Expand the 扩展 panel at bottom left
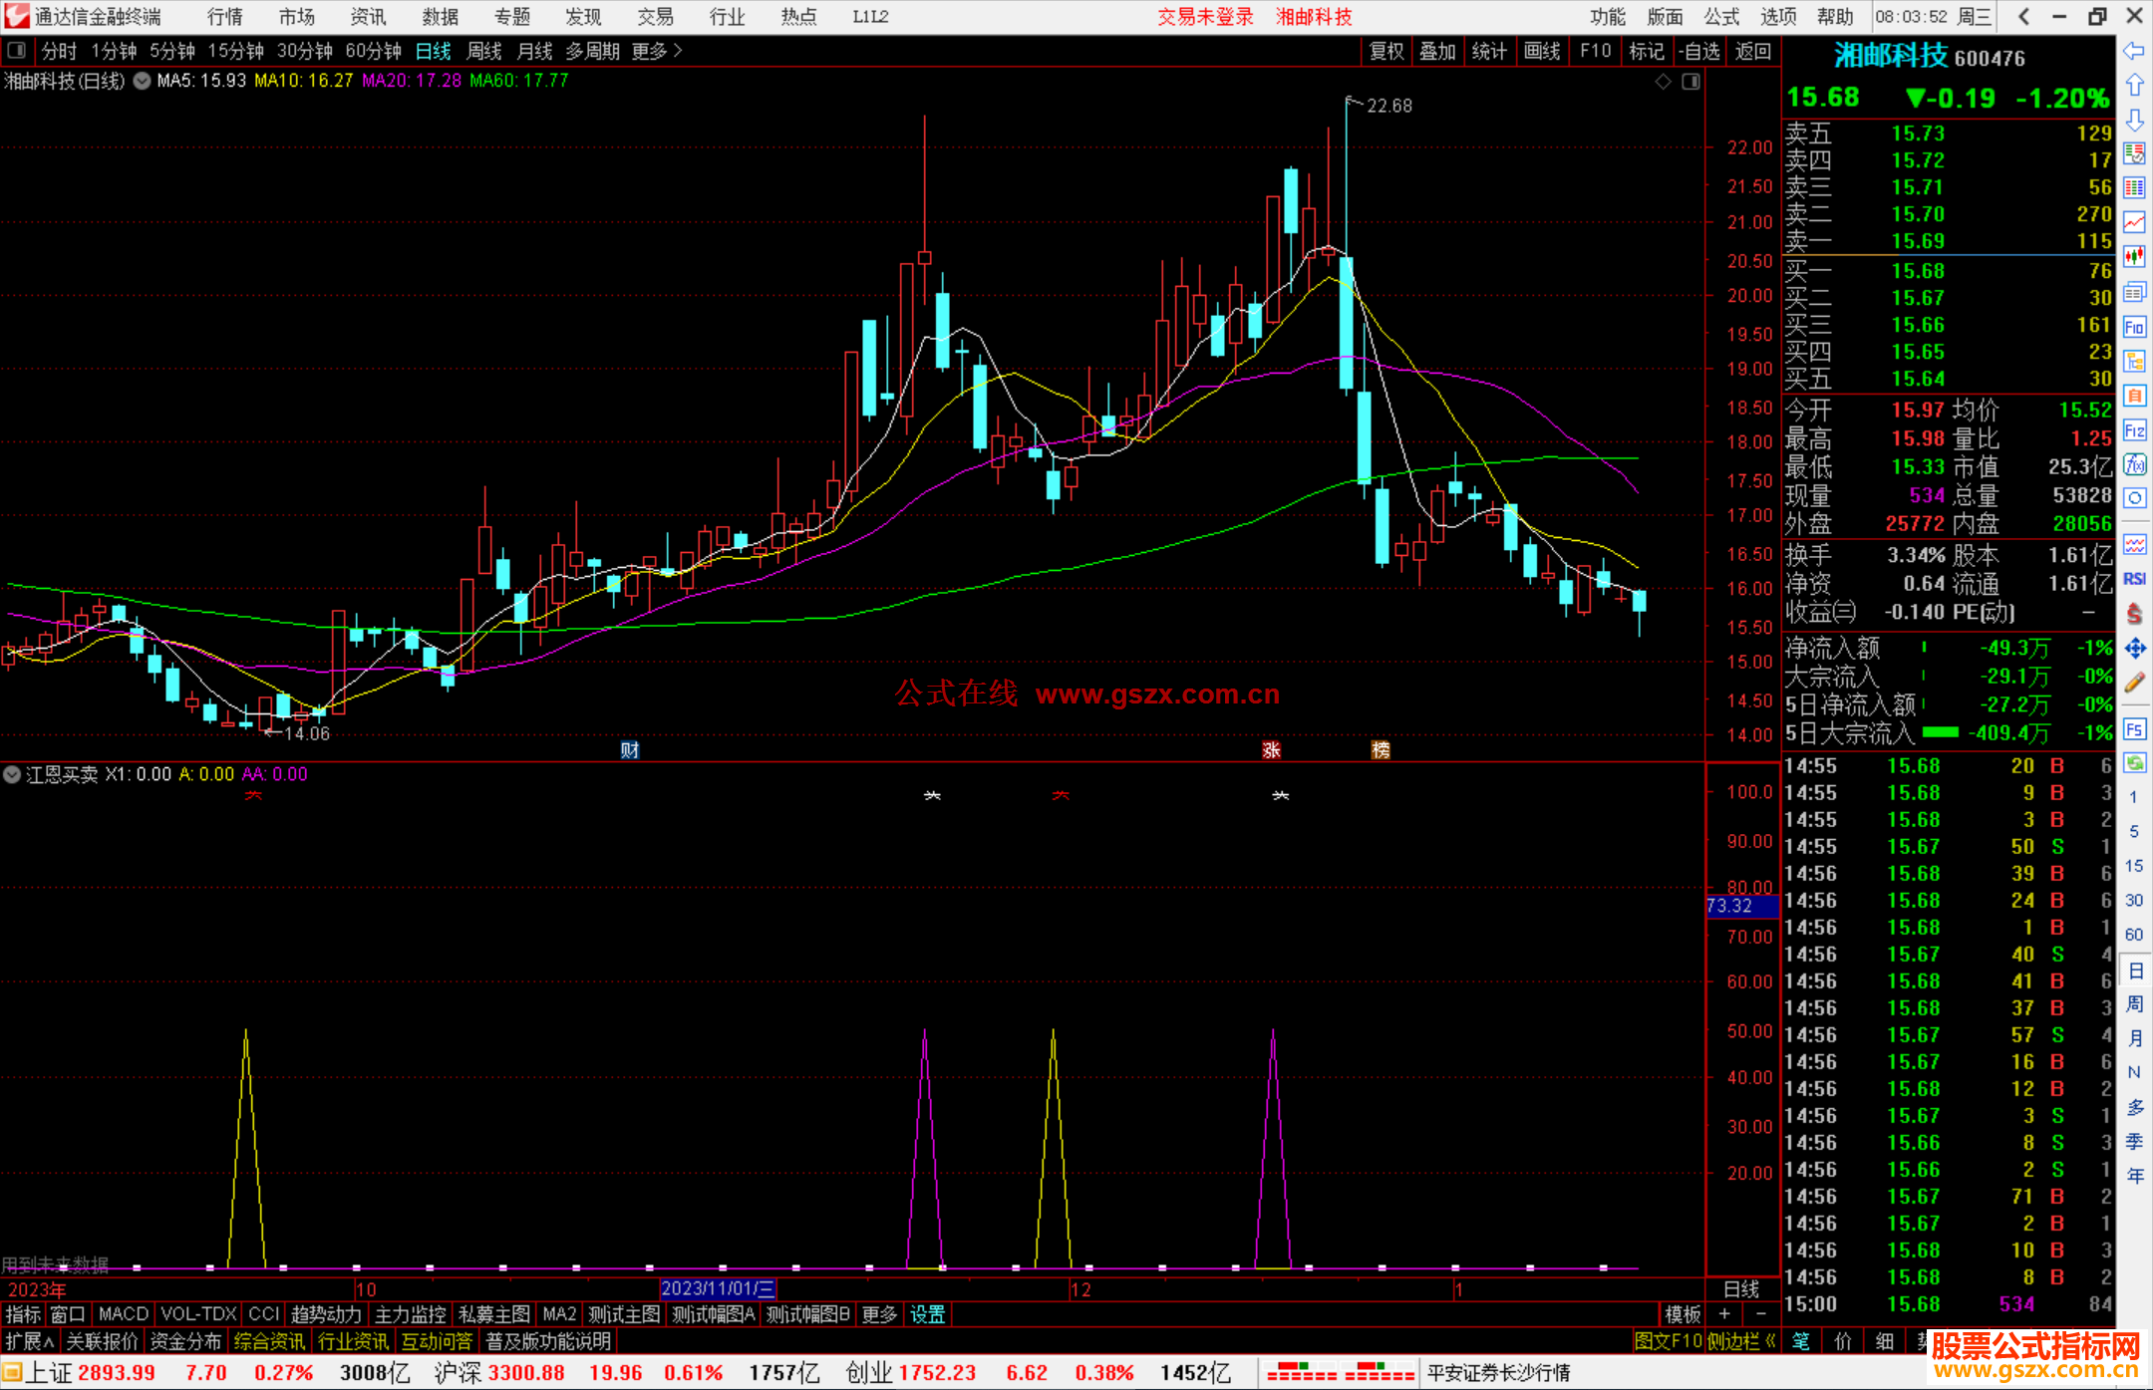Viewport: 2153px width, 1390px height. (30, 1341)
